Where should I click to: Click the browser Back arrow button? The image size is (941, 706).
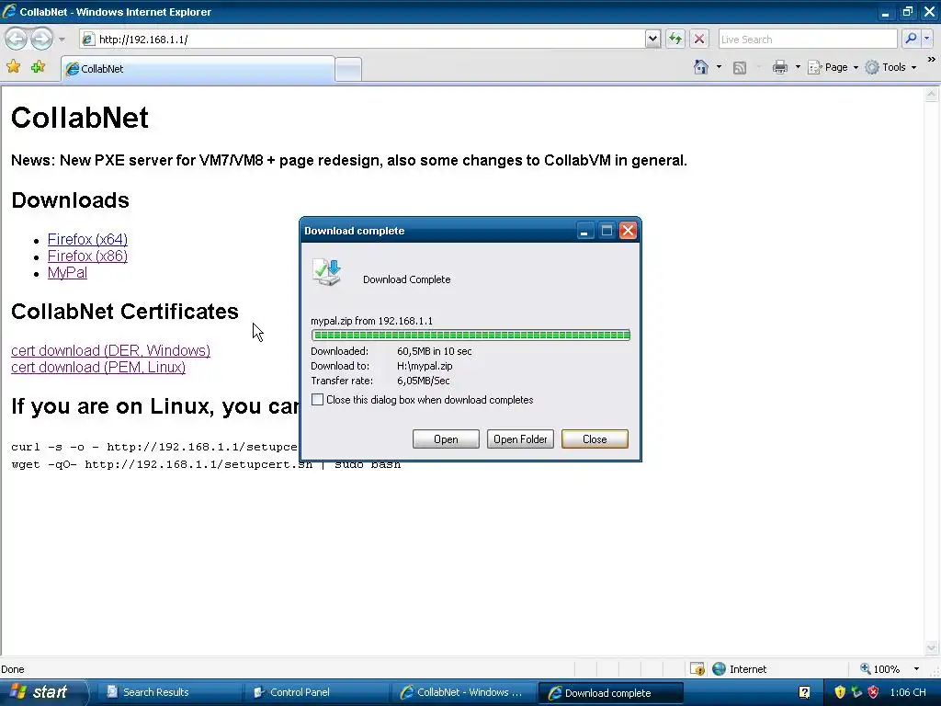(17, 39)
